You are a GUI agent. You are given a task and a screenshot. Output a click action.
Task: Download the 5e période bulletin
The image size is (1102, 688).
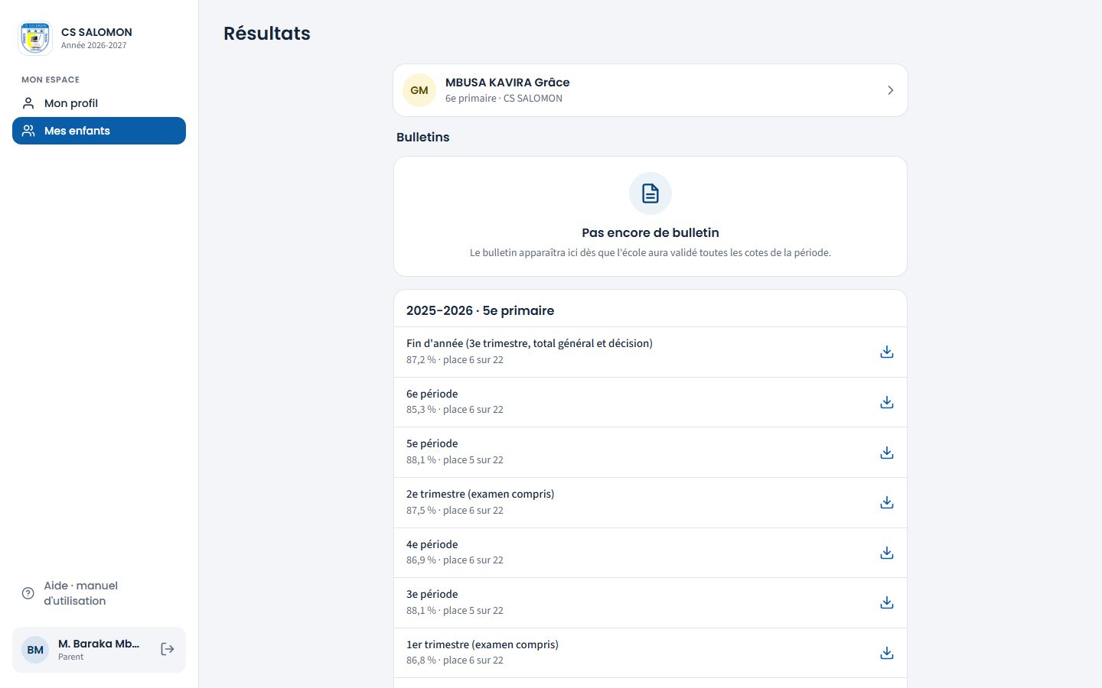click(x=887, y=453)
